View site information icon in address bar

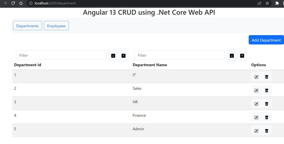[x=31, y=3]
